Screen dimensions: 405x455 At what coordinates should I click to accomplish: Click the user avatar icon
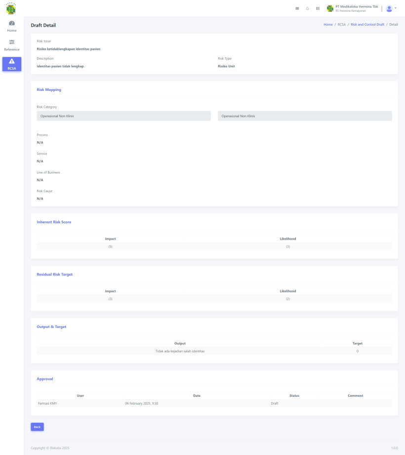pos(389,9)
